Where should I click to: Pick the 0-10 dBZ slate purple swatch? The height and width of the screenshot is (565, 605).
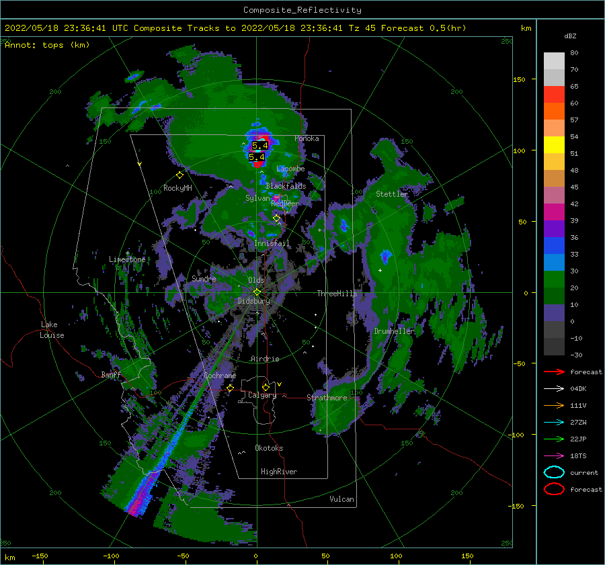coord(554,313)
